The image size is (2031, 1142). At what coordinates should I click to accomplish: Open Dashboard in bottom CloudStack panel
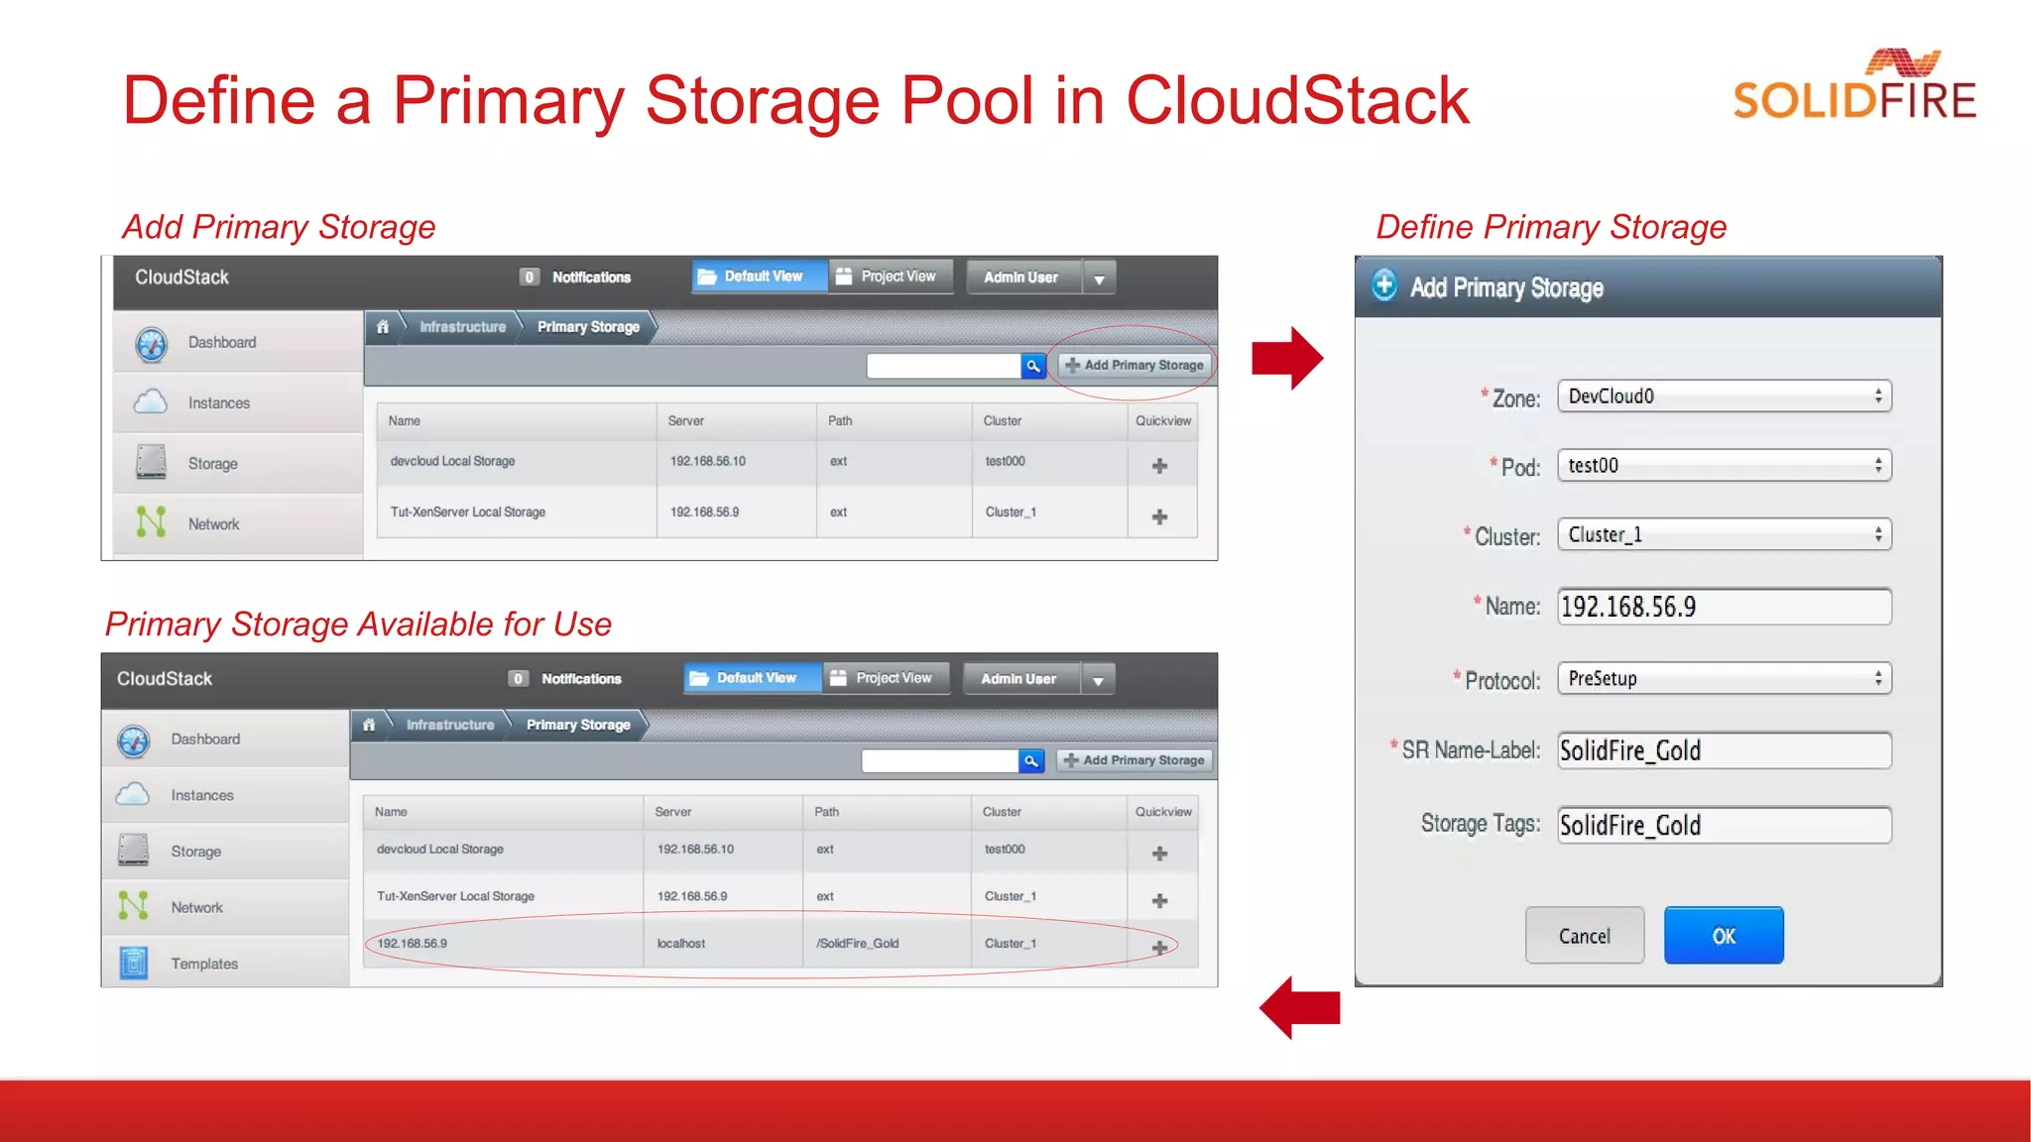click(x=225, y=739)
